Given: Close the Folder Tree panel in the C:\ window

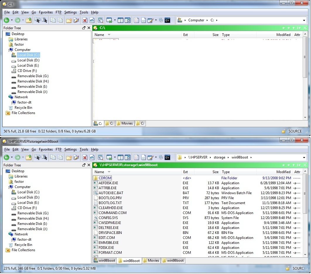Looking at the screenshot, I should tap(89, 28).
